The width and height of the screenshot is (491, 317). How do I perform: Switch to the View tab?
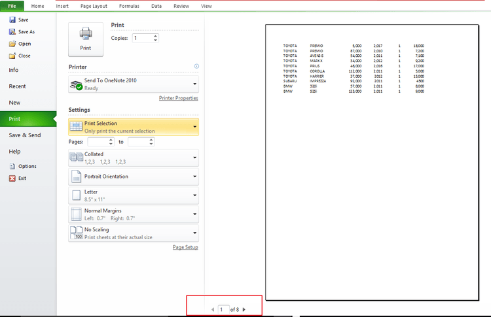[x=206, y=6]
